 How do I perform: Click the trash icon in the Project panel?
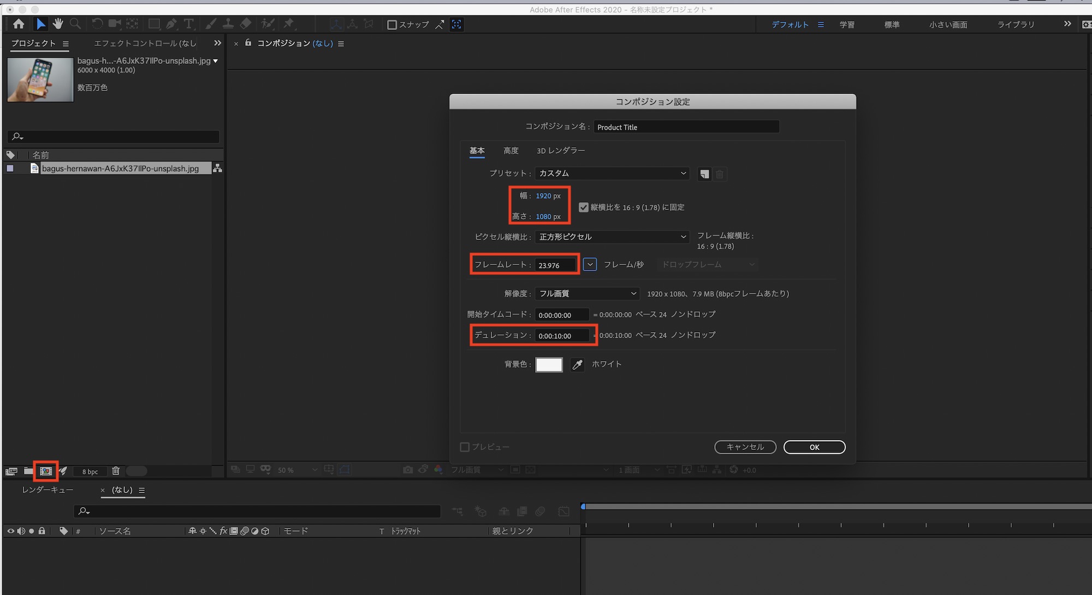click(x=116, y=471)
